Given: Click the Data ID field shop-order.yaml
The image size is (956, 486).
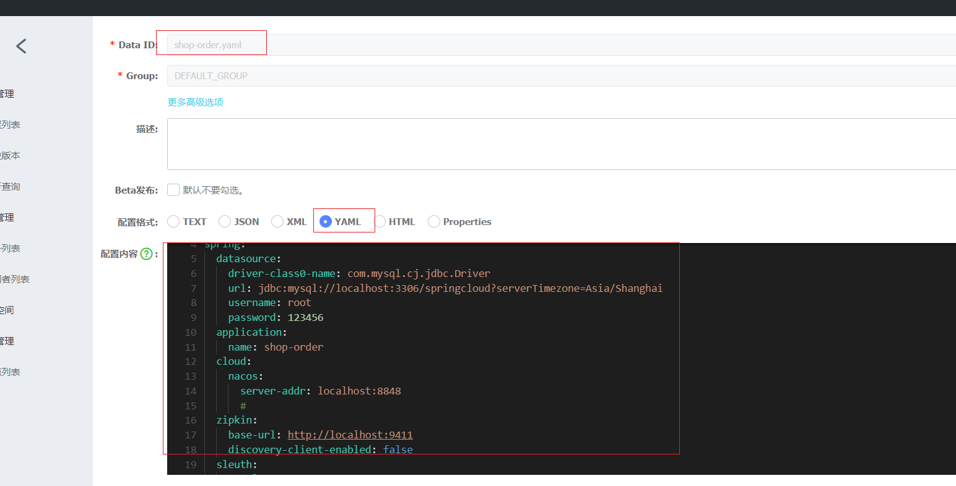Looking at the screenshot, I should click(x=562, y=45).
